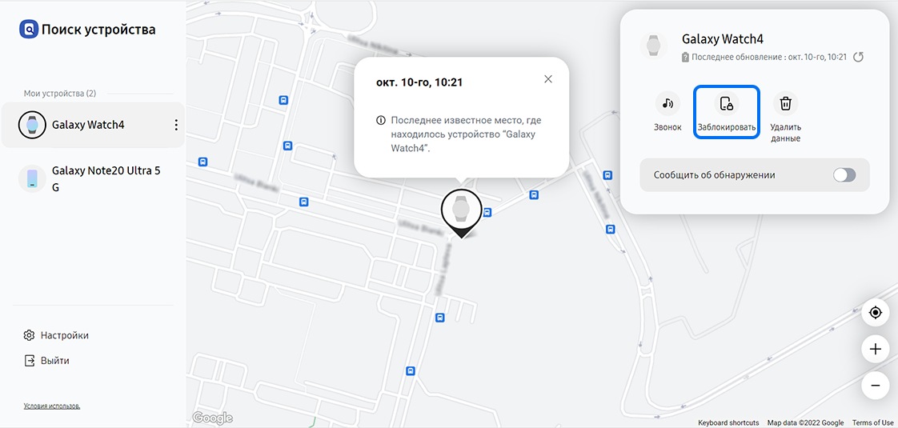
Task: Close the location info popup
Action: (548, 79)
